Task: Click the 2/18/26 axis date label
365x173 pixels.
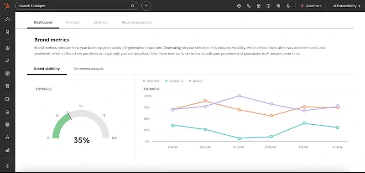Action: (x=239, y=147)
